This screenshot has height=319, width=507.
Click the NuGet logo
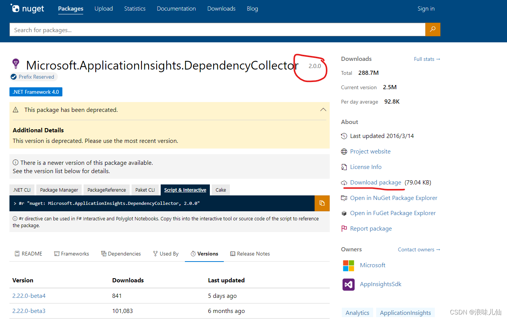[27, 8]
